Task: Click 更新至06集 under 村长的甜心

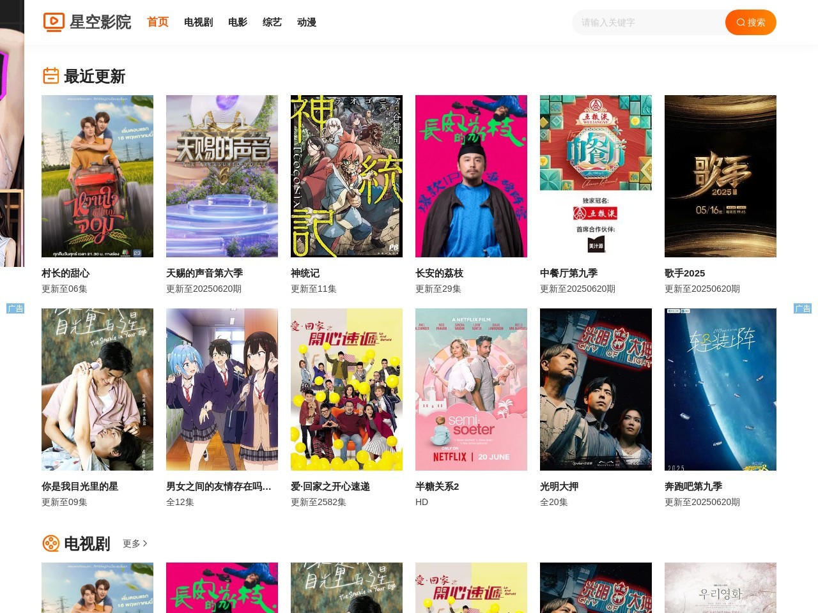Action: pyautogui.click(x=65, y=289)
